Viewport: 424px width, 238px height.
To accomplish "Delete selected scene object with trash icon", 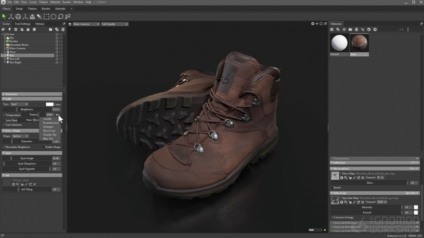I will tap(63, 29).
